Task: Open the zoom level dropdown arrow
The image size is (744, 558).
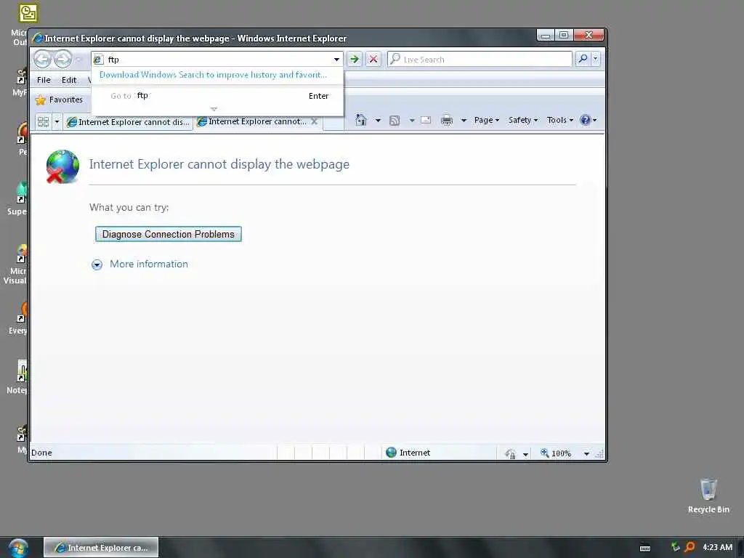Action: [x=586, y=454]
